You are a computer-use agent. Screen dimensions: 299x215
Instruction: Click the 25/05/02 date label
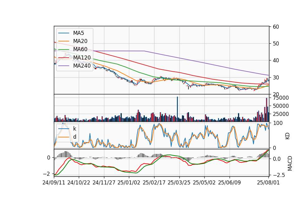tap(204, 183)
